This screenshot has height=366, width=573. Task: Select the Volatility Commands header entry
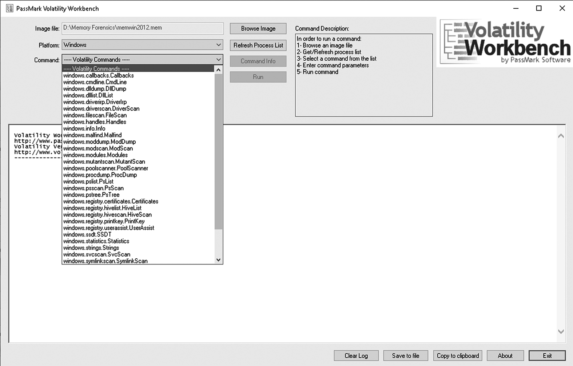[138, 69]
